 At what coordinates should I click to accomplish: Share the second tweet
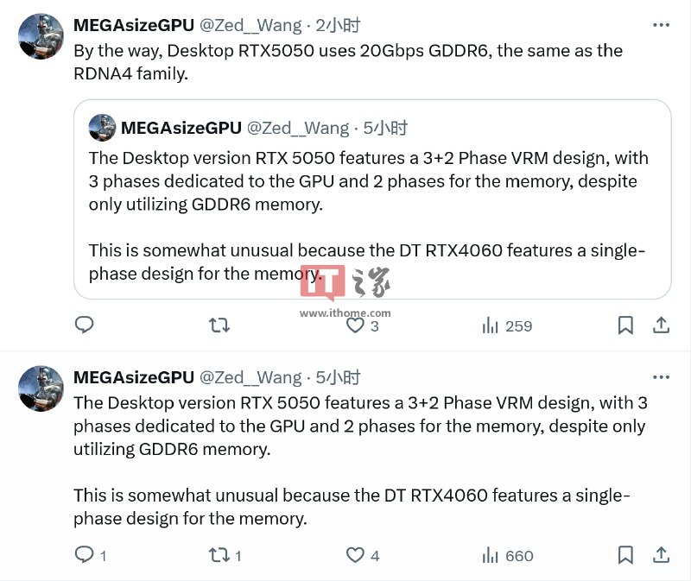[x=661, y=555]
